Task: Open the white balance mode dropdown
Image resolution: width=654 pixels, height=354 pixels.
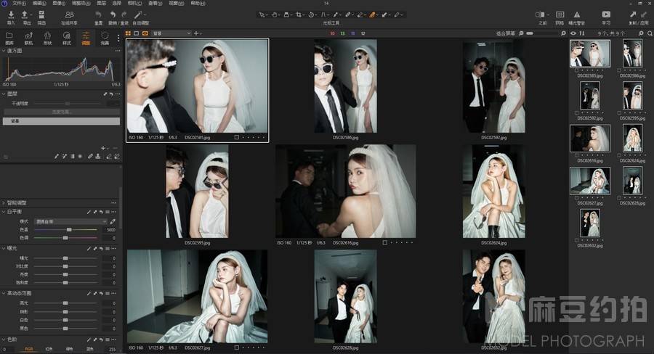Action: pyautogui.click(x=70, y=221)
